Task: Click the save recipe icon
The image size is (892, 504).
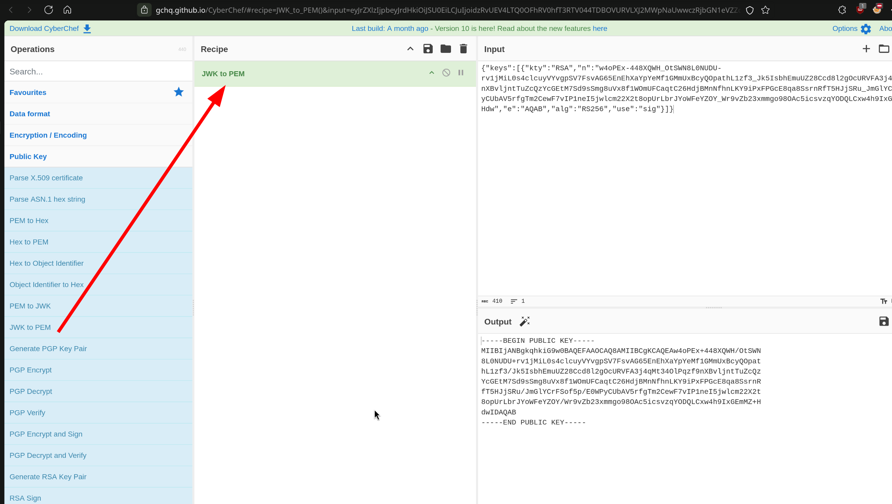Action: pyautogui.click(x=428, y=49)
